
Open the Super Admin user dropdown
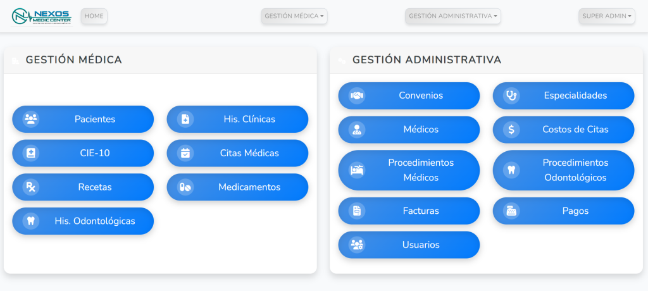tap(606, 16)
